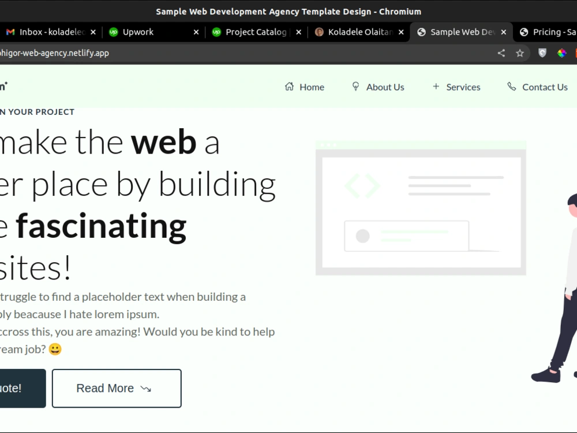This screenshot has height=433, width=577.
Task: Switch to Koladele Olaitan tab
Action: [x=359, y=32]
